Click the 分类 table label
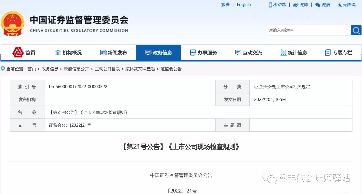362x194 pixels. (x=232, y=87)
